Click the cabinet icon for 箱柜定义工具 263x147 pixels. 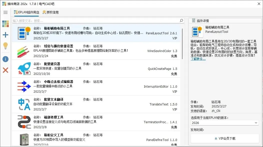24,139
